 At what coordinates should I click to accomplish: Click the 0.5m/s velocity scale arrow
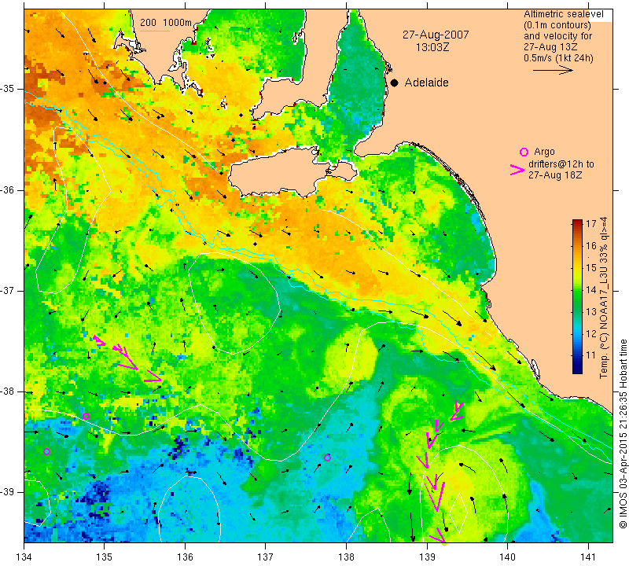pos(553,70)
